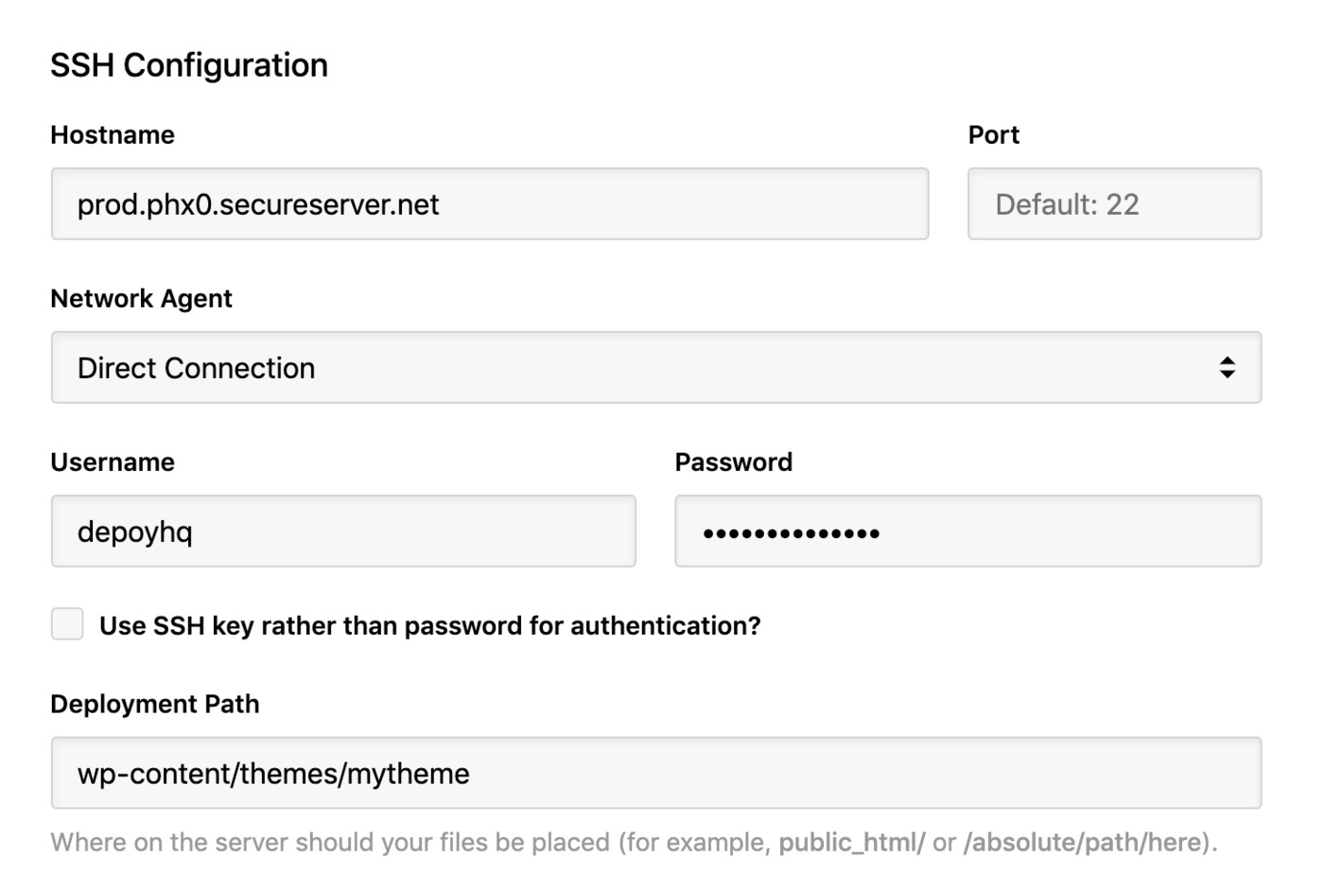Screen dimensions: 1324x891
Task: Click the Deployment Path label
Action: pos(154,705)
